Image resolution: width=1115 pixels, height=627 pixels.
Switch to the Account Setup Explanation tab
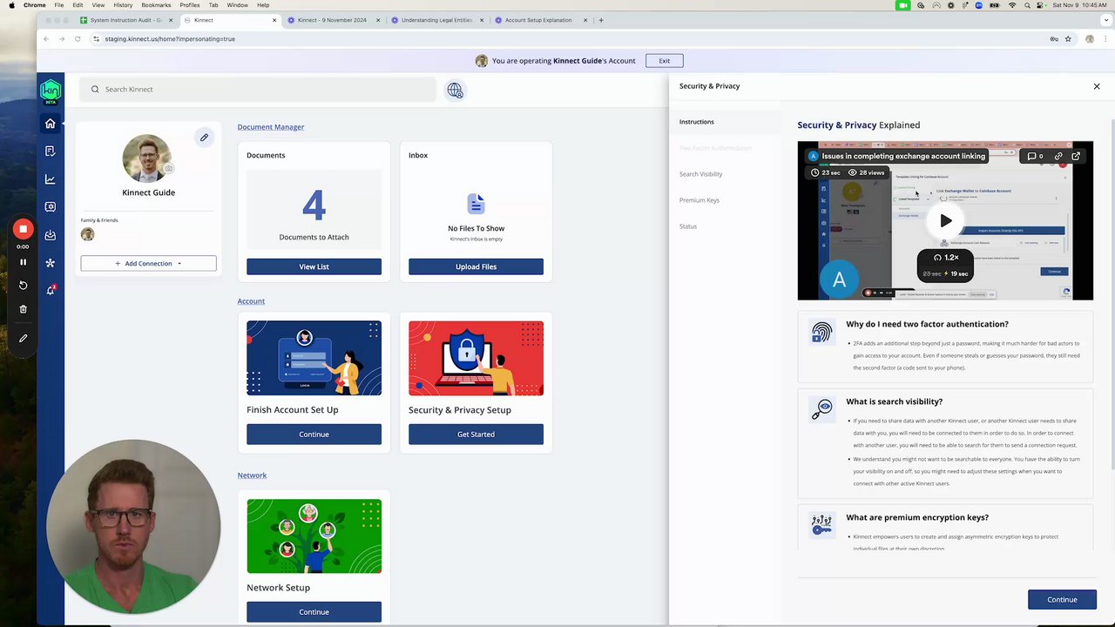(539, 20)
